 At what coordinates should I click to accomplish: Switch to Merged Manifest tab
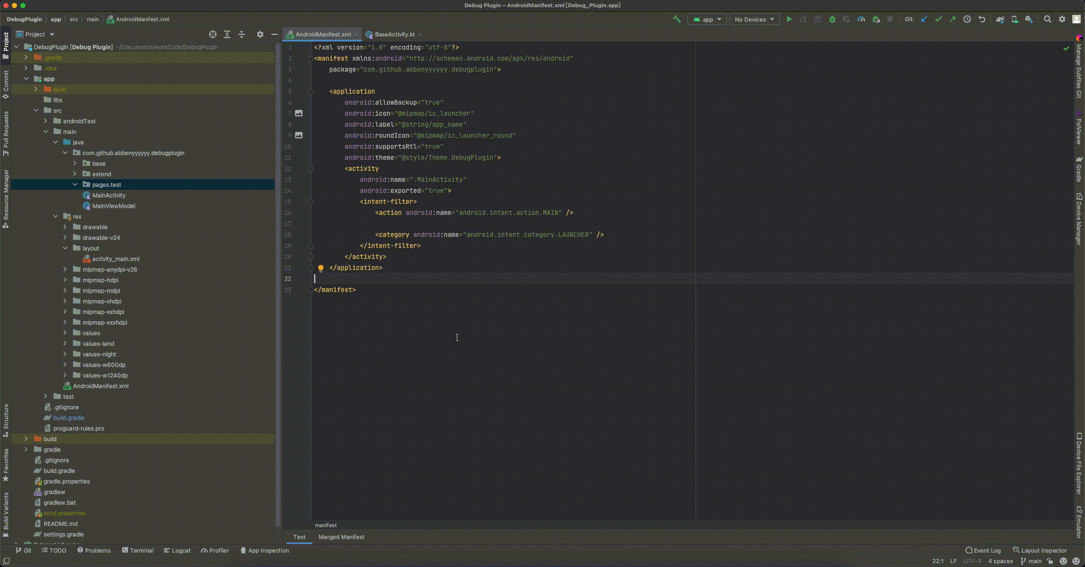(341, 537)
